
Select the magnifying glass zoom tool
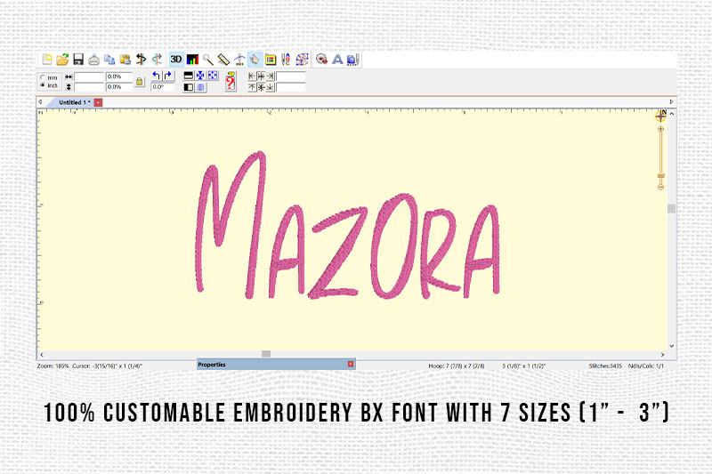click(x=208, y=60)
